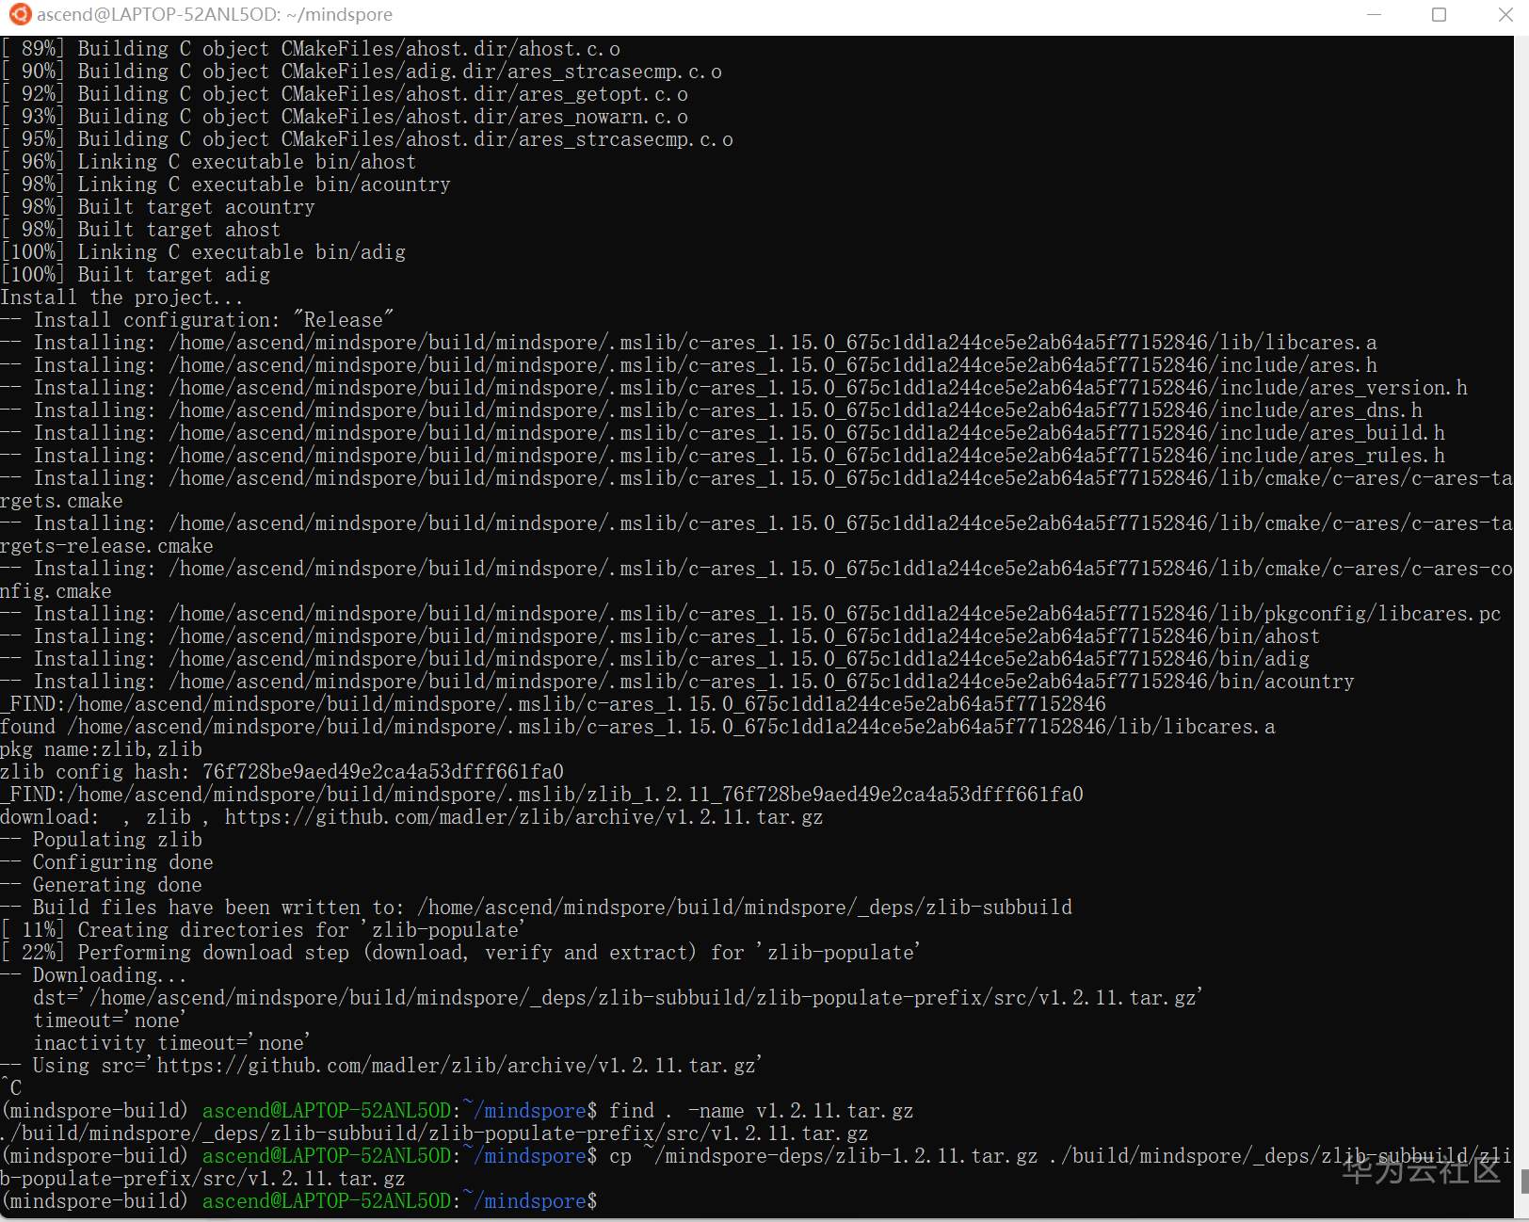Click the 'Built target acountry' line

(x=158, y=207)
